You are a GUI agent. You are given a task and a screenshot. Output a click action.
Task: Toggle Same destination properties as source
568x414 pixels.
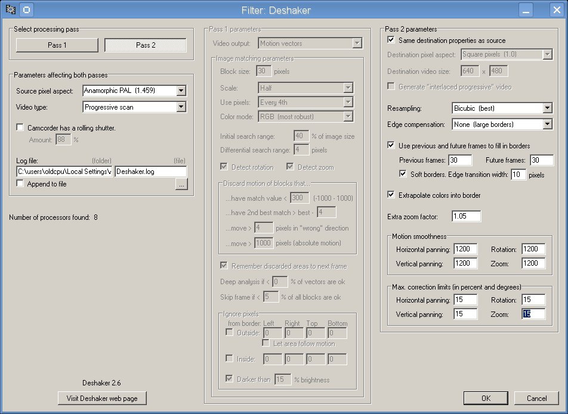click(391, 40)
